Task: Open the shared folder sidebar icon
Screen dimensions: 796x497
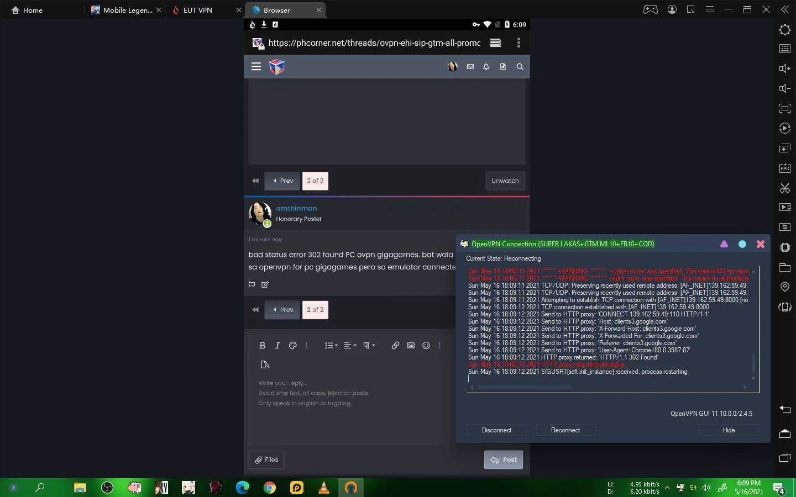Action: coord(785,267)
